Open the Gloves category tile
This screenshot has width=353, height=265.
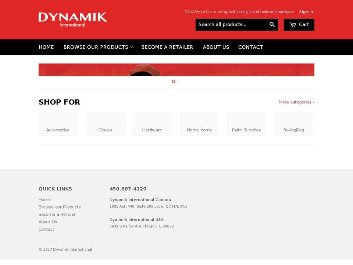pyautogui.click(x=105, y=124)
